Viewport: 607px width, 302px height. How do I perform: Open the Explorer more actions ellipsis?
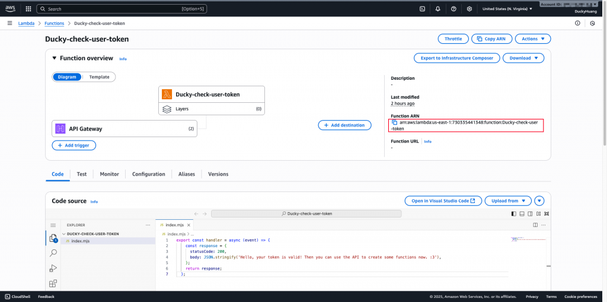tap(148, 225)
